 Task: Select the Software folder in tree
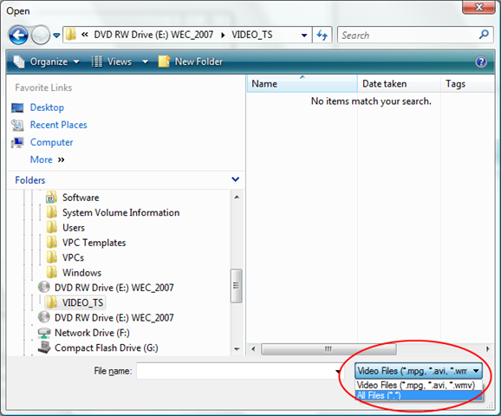81,198
